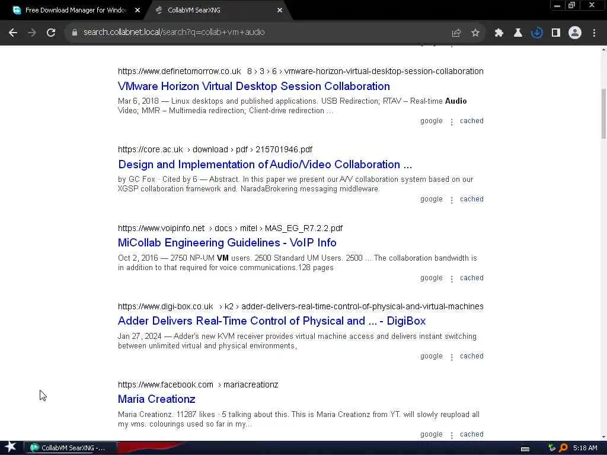Open the Extensions puzzle-piece icon
The width and height of the screenshot is (607, 455).
coord(499,33)
